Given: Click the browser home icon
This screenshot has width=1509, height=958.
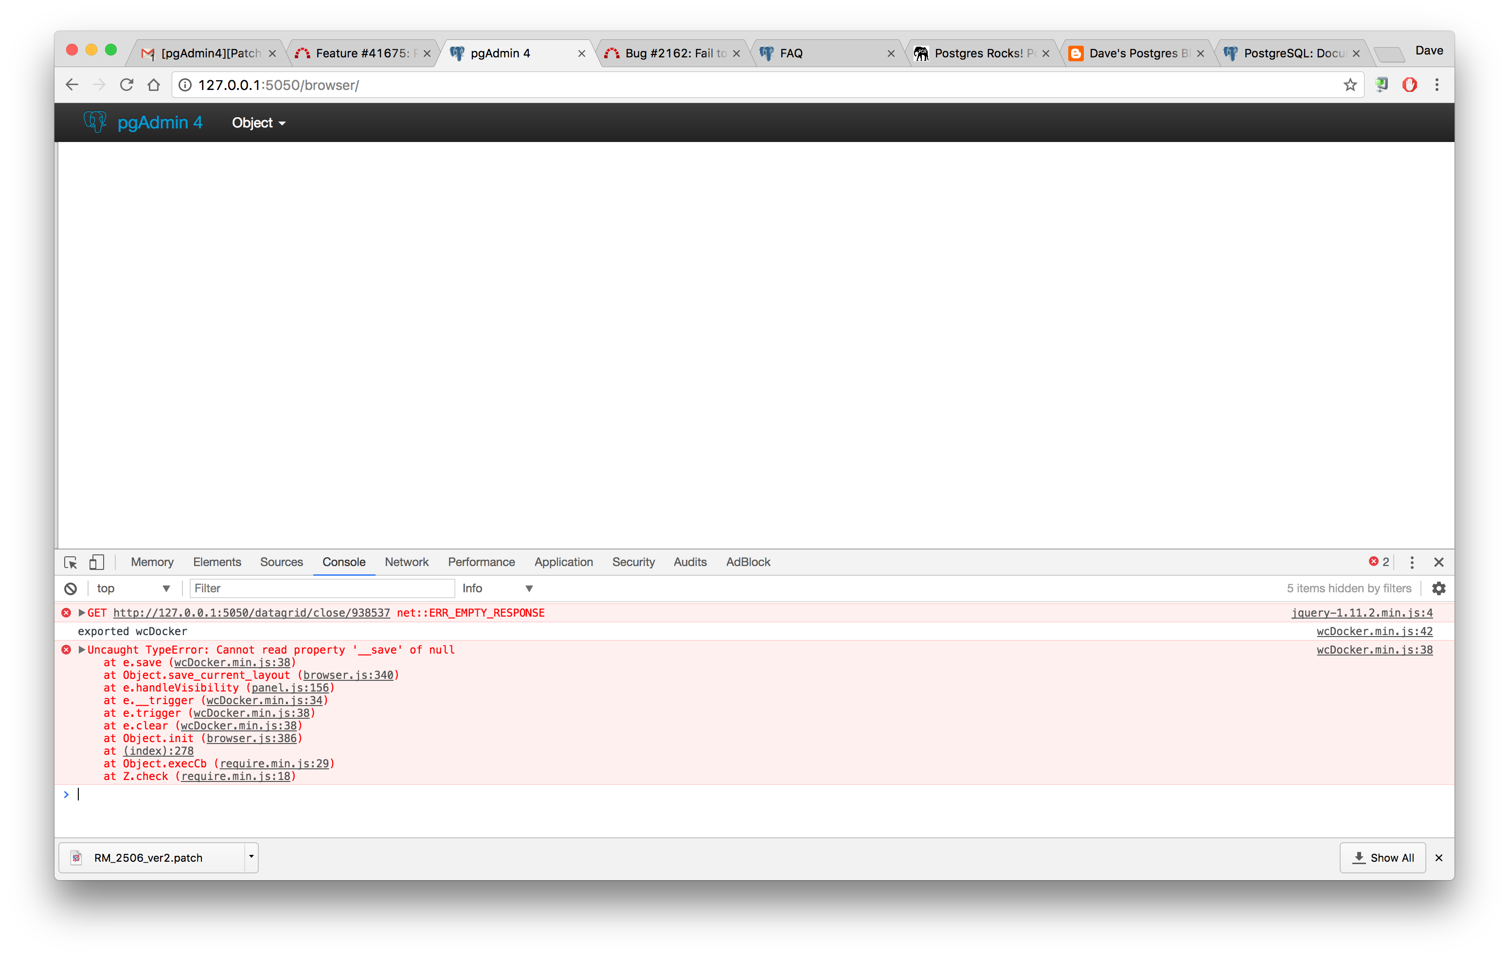Looking at the screenshot, I should tap(154, 85).
